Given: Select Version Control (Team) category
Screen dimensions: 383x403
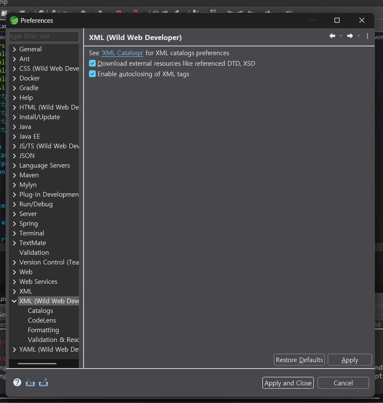Looking at the screenshot, I should pos(49,262).
